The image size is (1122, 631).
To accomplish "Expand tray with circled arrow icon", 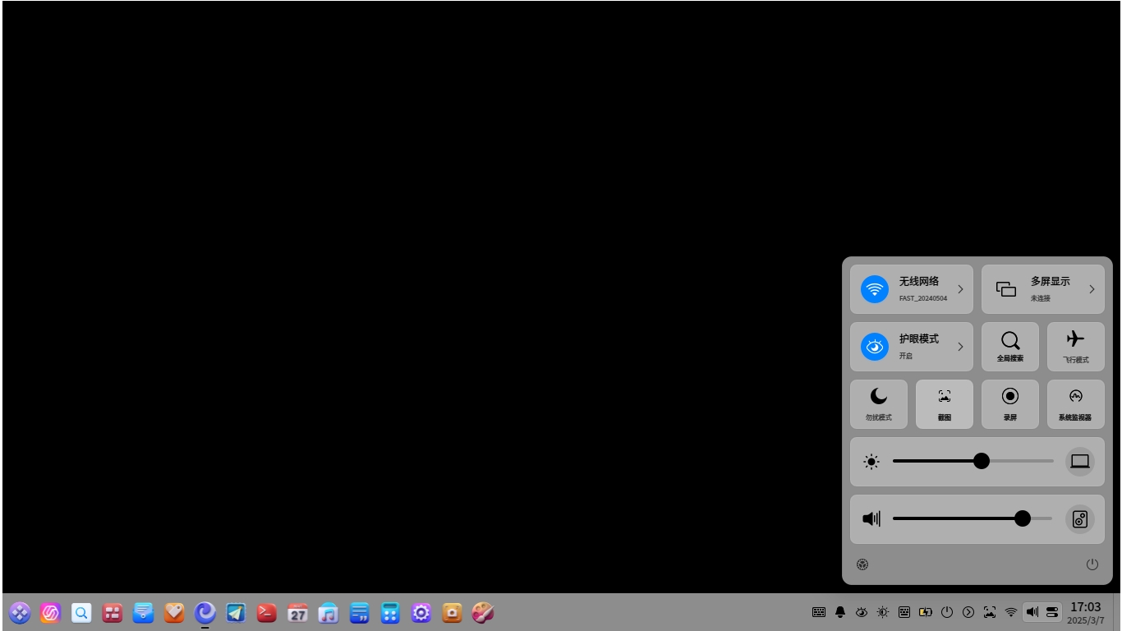I will (968, 612).
